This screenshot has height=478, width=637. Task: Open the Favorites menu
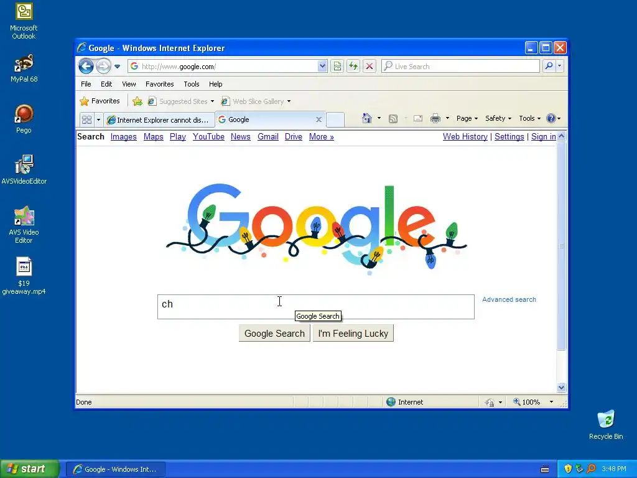(x=160, y=84)
